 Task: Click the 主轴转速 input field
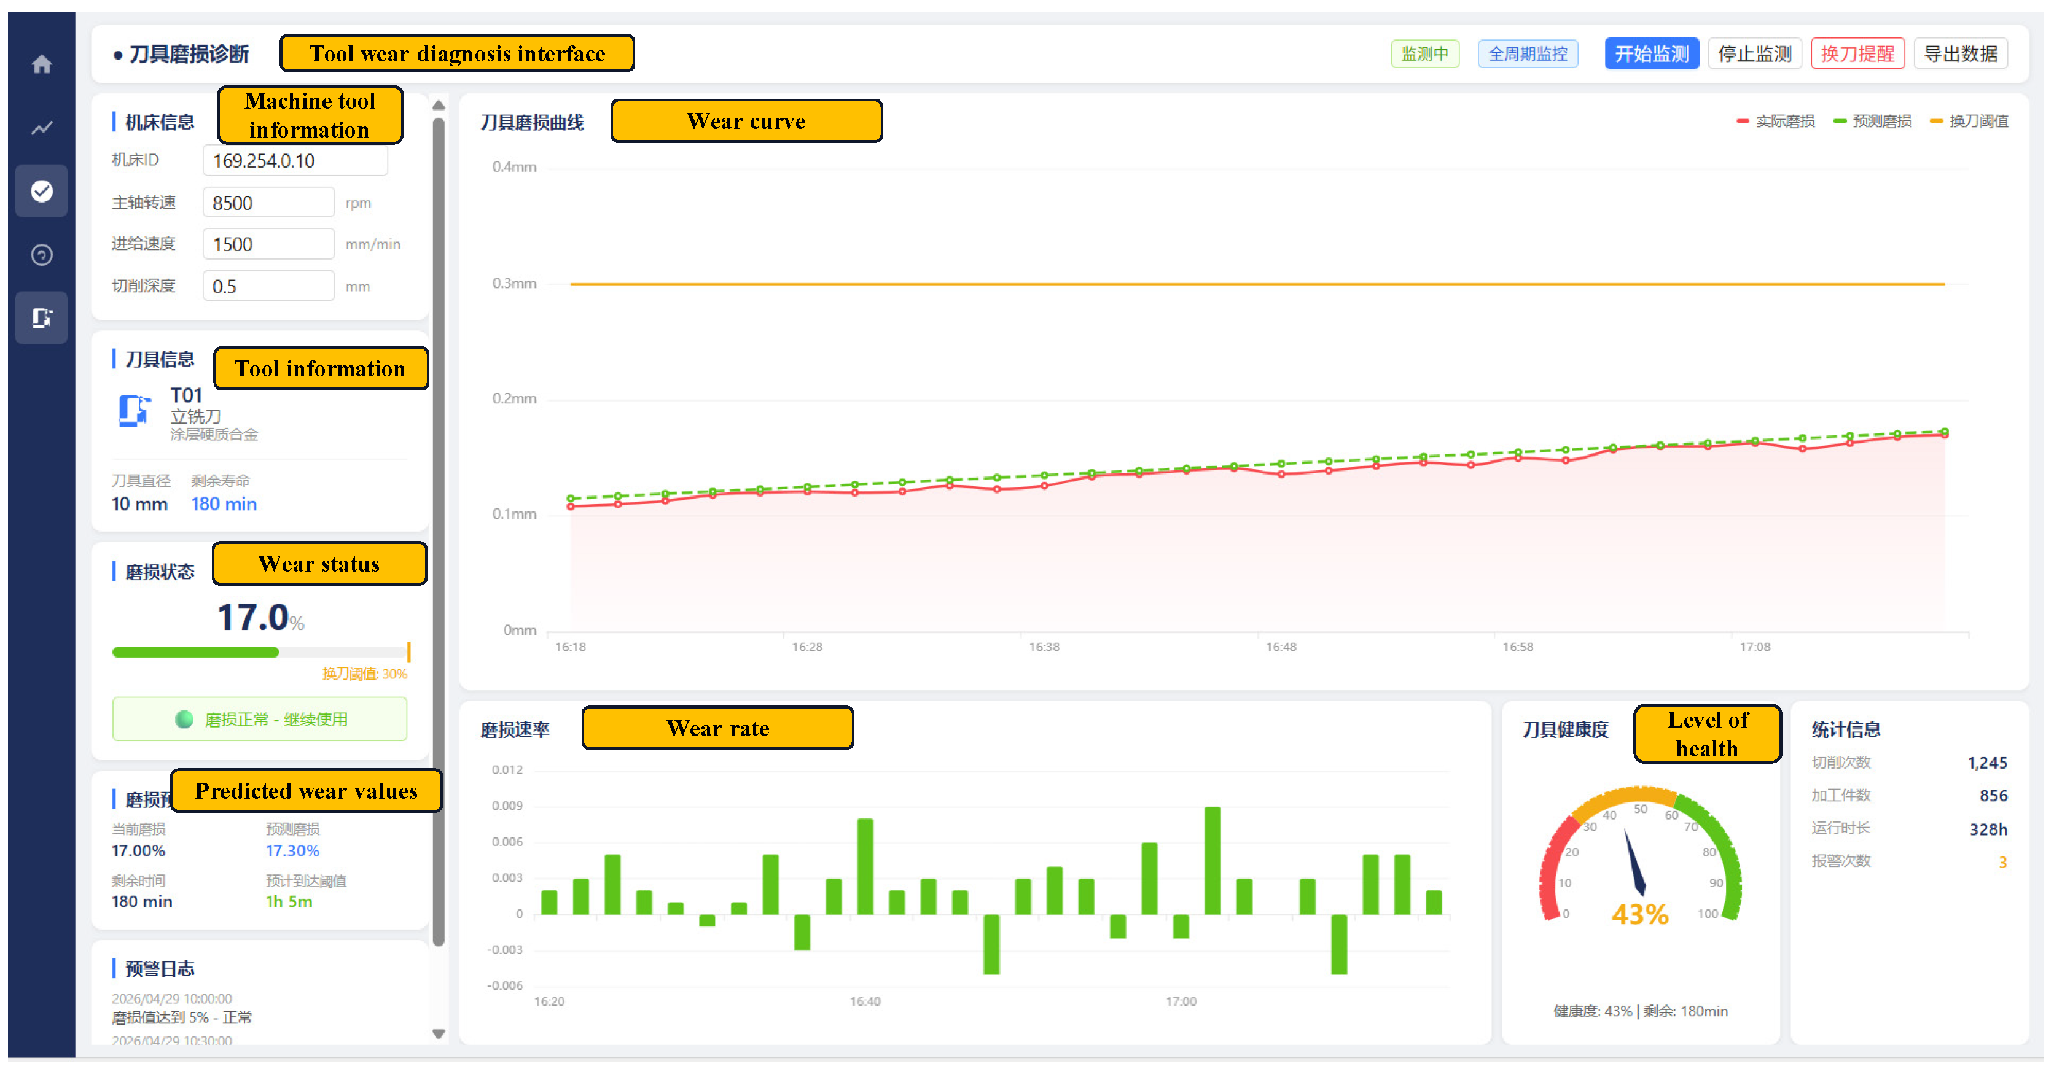click(268, 203)
